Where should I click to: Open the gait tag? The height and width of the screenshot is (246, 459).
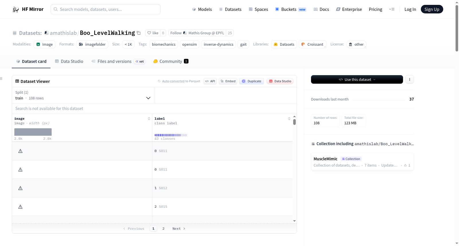[x=243, y=44]
